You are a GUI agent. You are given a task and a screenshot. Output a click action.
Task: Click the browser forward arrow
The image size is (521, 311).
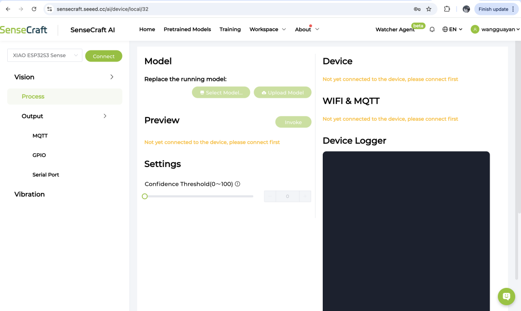click(21, 9)
